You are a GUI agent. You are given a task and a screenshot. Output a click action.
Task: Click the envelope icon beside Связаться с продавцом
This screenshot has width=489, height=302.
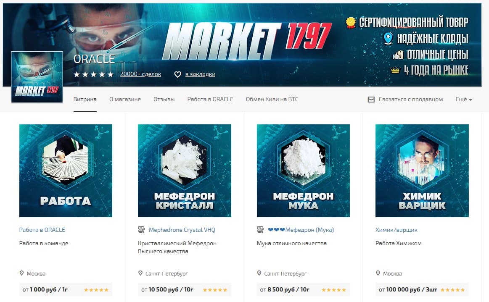pyautogui.click(x=371, y=100)
